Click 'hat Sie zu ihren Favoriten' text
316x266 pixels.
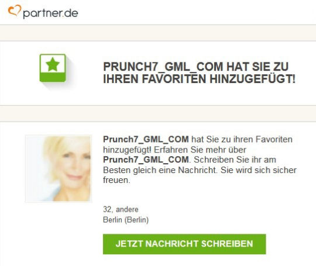242,139
